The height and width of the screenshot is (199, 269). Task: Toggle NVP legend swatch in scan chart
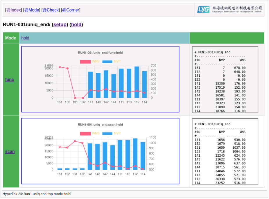pos(107,133)
